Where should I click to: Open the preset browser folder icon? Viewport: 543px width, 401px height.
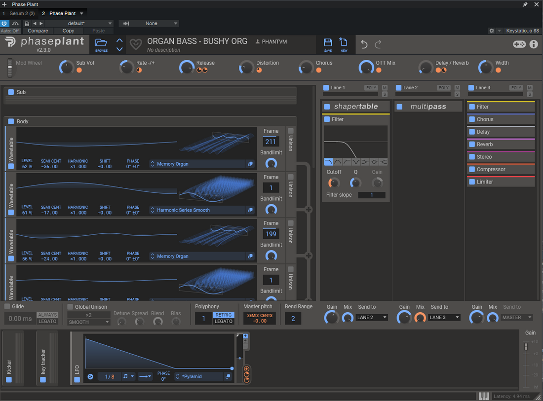tap(101, 43)
